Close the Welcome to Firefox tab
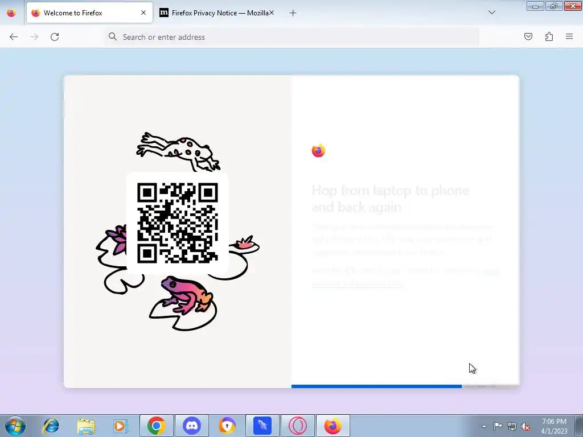The height and width of the screenshot is (437, 583). click(143, 13)
